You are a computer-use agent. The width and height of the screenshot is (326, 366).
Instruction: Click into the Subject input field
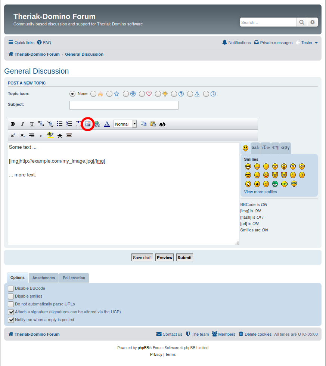[x=124, y=105]
